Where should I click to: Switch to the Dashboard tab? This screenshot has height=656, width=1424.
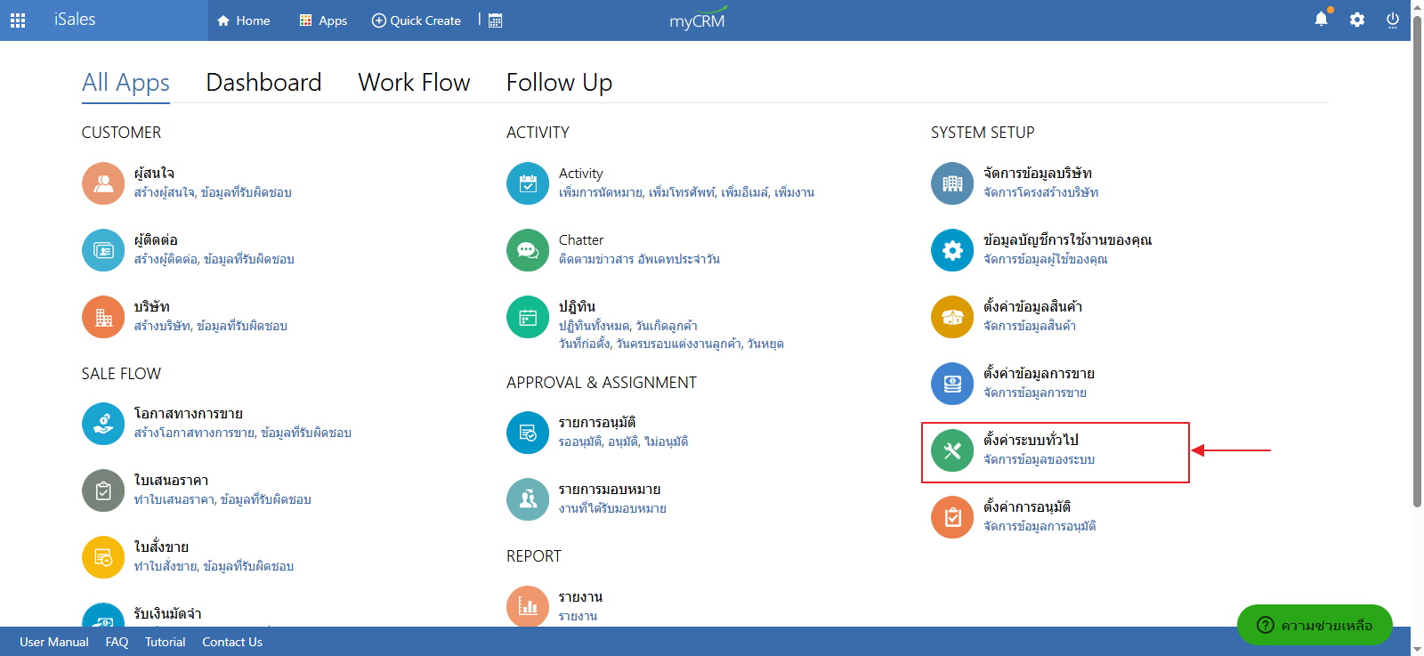pos(263,83)
